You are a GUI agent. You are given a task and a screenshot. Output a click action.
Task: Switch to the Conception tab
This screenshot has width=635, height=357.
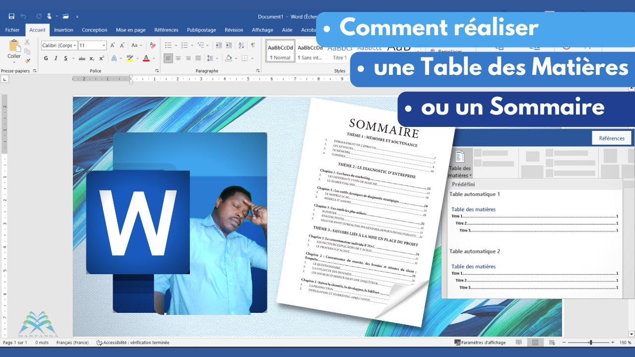click(94, 30)
